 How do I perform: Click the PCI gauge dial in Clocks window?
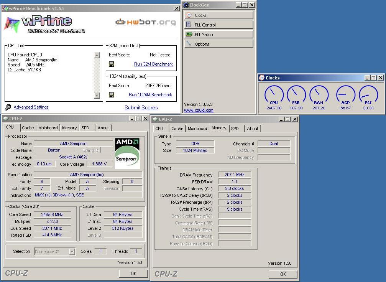(368, 94)
